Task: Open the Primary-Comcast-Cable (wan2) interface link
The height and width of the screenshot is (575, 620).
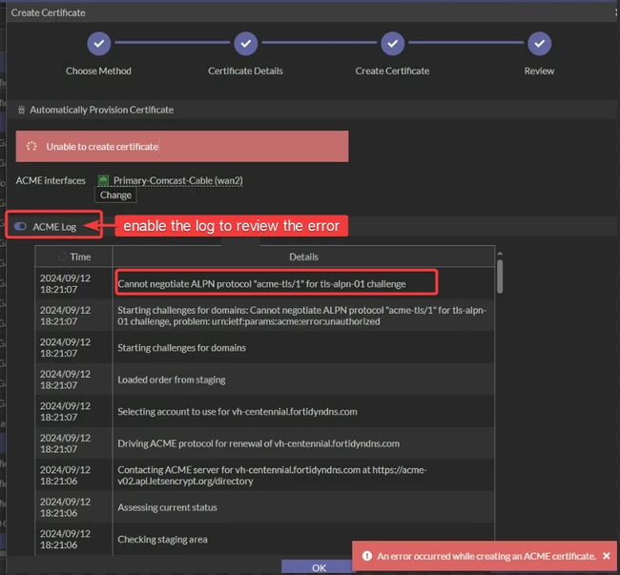Action: pyautogui.click(x=178, y=180)
